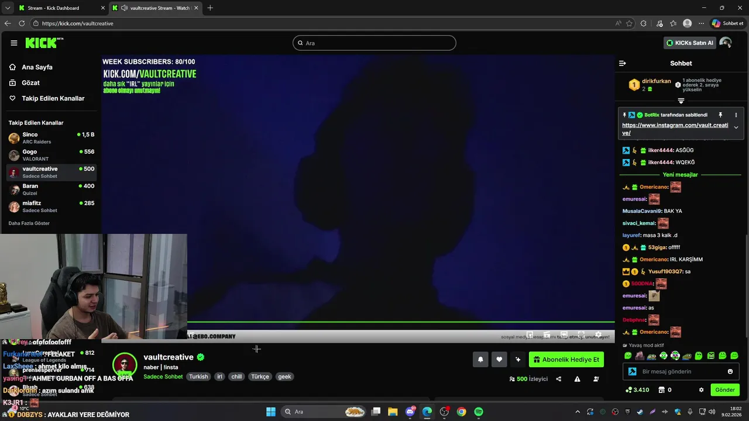
Task: Open pinned message three-dot menu
Action: [x=736, y=115]
